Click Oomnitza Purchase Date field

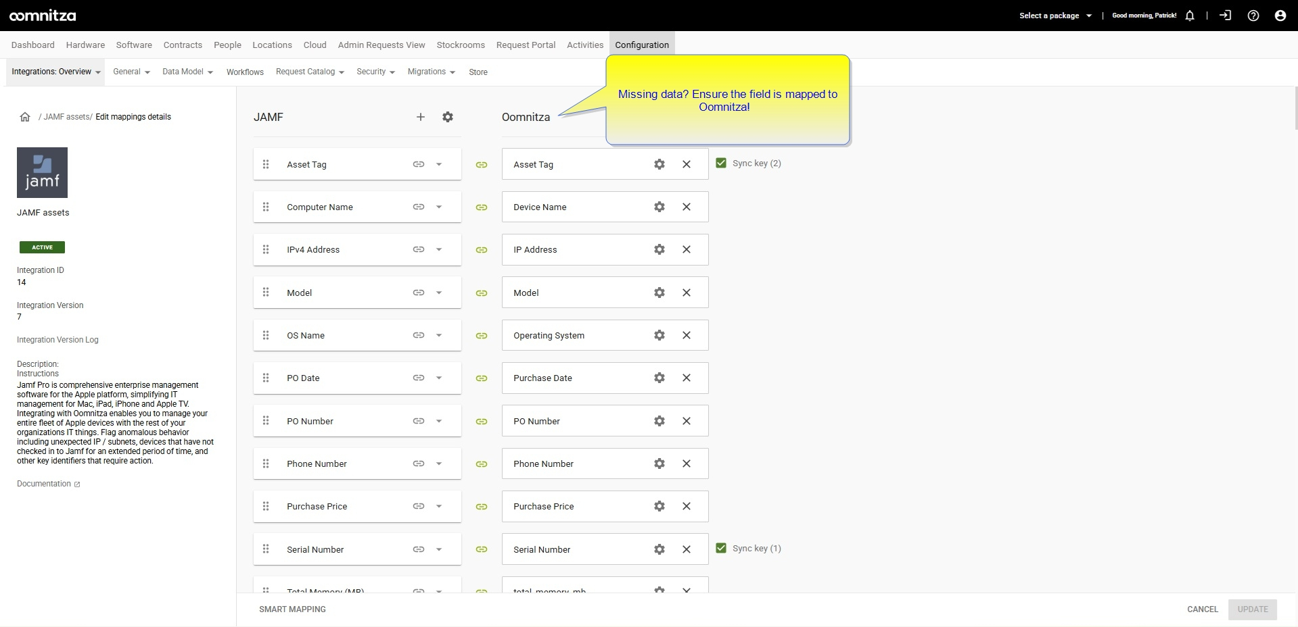pyautogui.click(x=605, y=378)
